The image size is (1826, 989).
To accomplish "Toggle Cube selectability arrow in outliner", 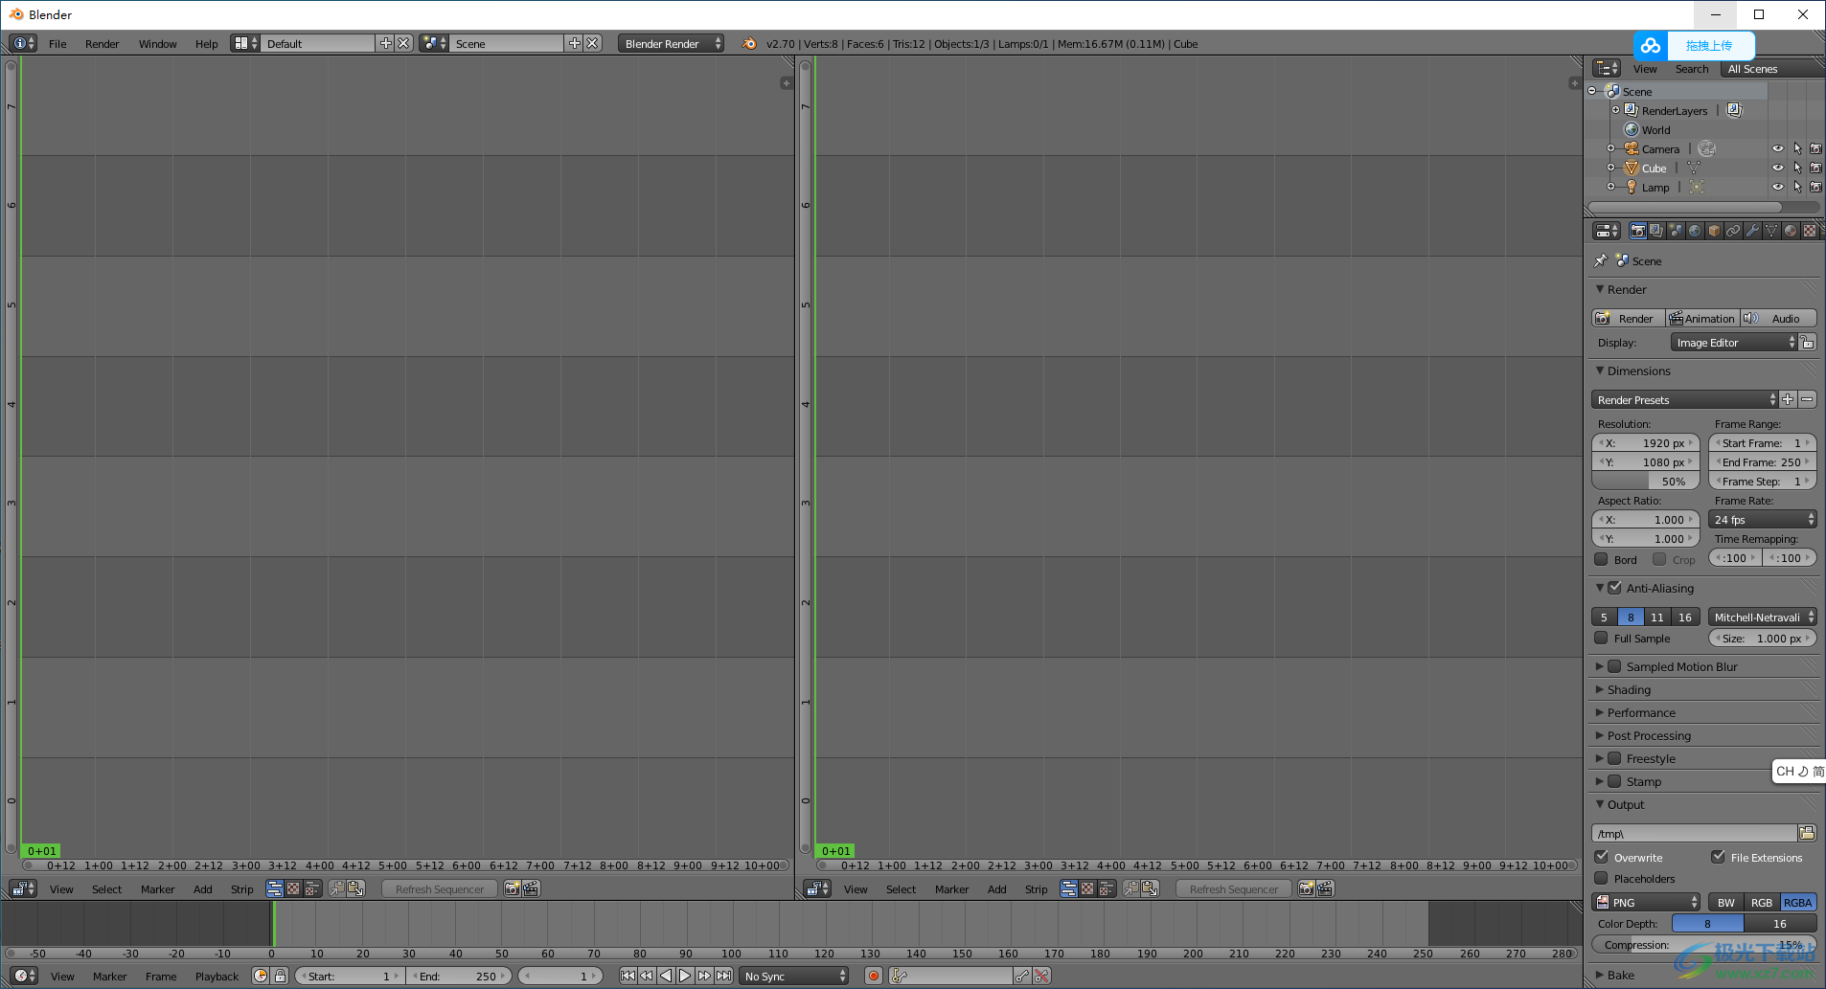I will tap(1797, 169).
